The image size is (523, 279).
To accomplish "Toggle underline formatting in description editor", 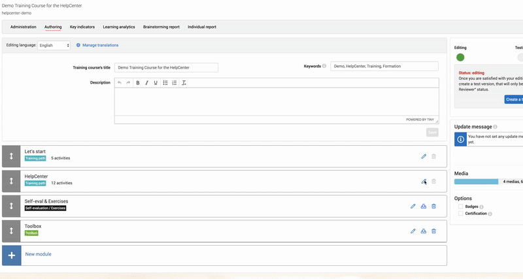I will [x=156, y=83].
